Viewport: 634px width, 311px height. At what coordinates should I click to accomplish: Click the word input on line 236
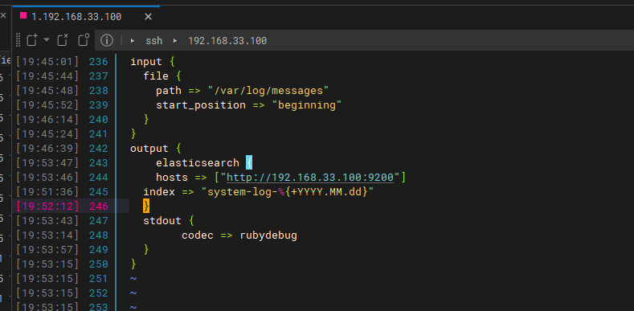tap(146, 62)
